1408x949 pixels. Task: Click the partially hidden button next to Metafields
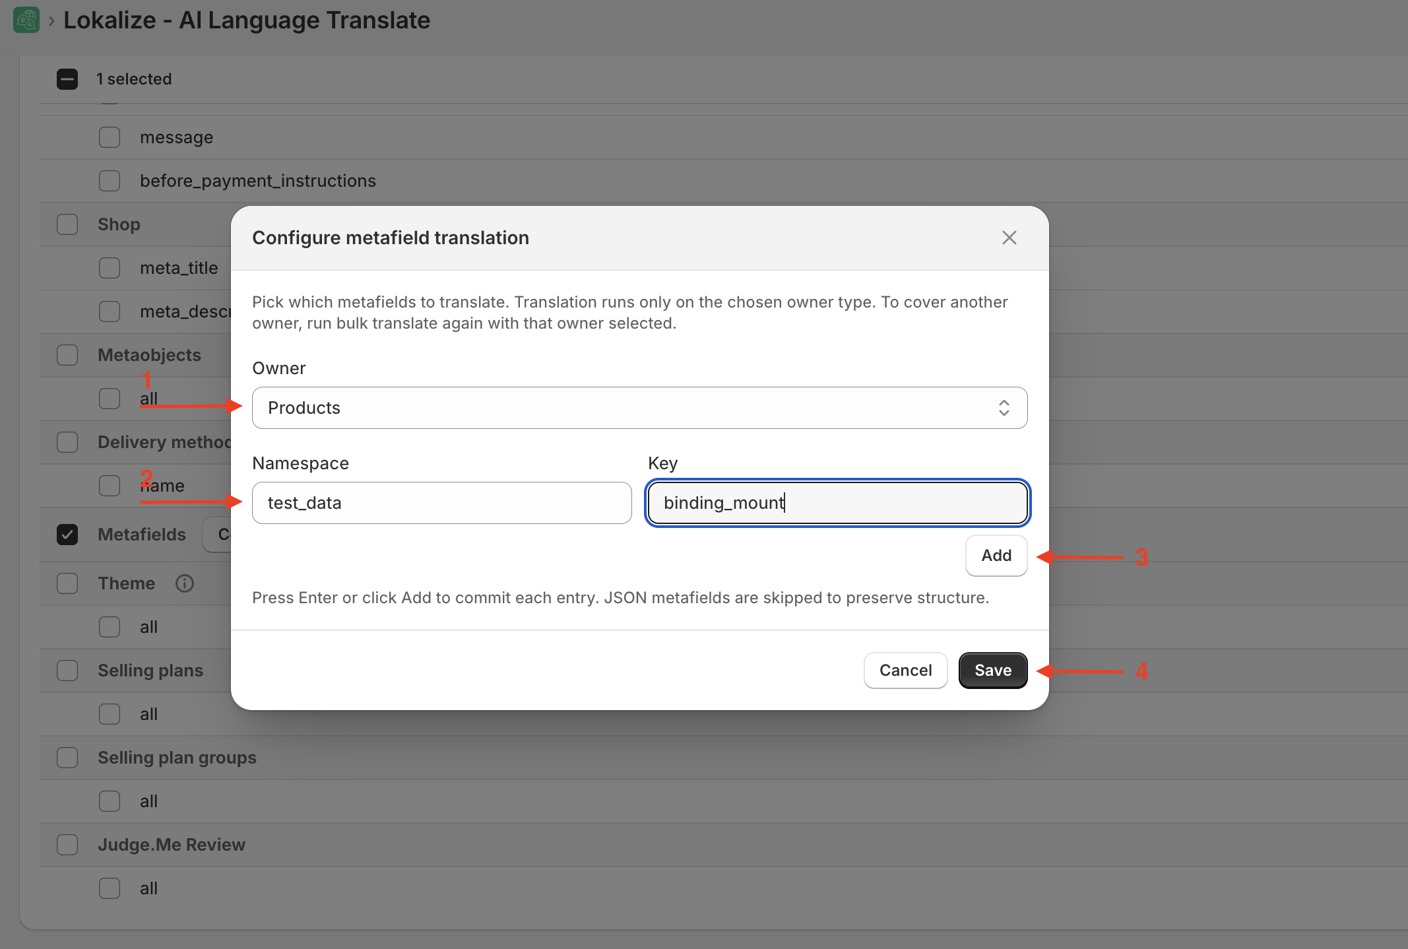click(218, 535)
